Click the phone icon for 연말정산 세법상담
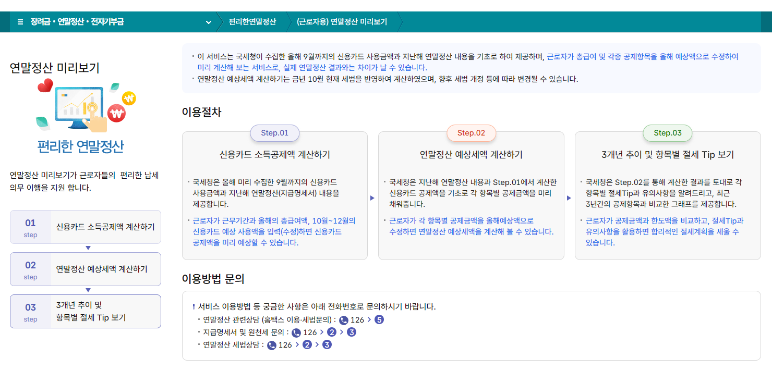 271,343
